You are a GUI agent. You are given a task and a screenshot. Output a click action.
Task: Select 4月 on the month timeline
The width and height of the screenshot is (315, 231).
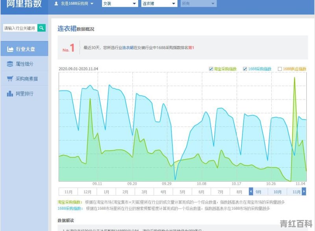tap(163, 192)
